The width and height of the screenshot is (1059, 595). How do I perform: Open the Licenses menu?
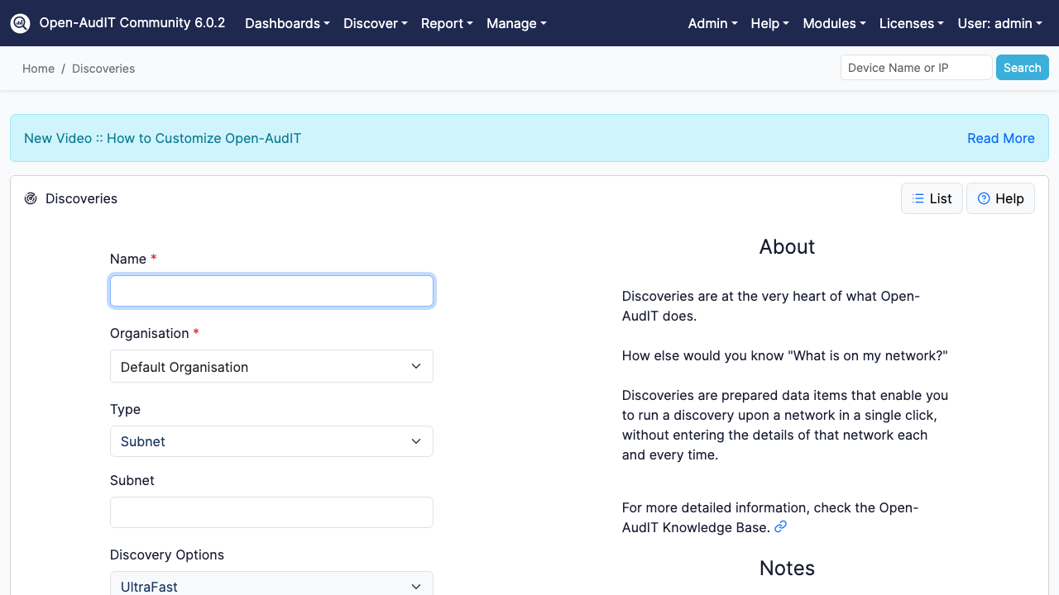[911, 23]
